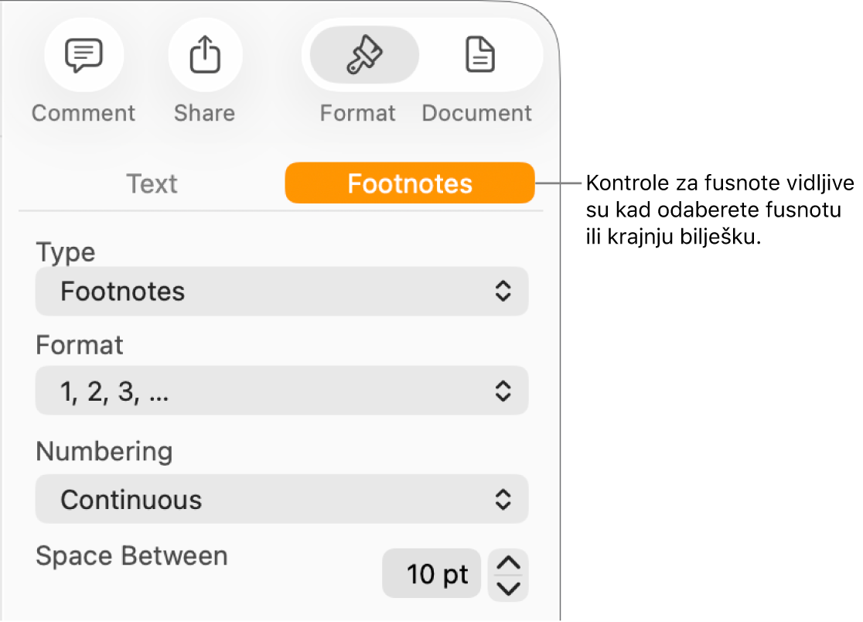Open the Type popup menu

pyautogui.click(x=281, y=292)
